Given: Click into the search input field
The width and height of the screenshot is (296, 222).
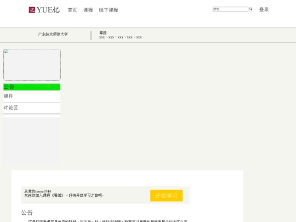Looking at the screenshot, I should click(x=230, y=9).
